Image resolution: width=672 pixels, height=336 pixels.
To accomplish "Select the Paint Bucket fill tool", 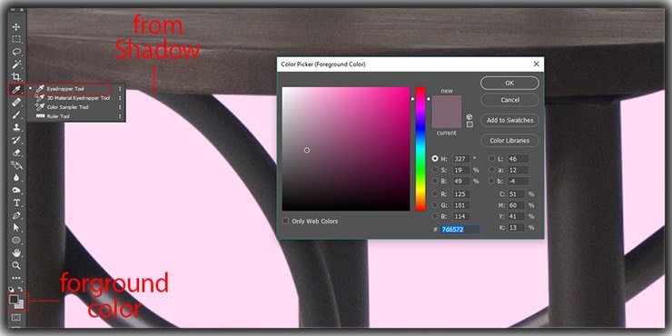I will point(16,165).
